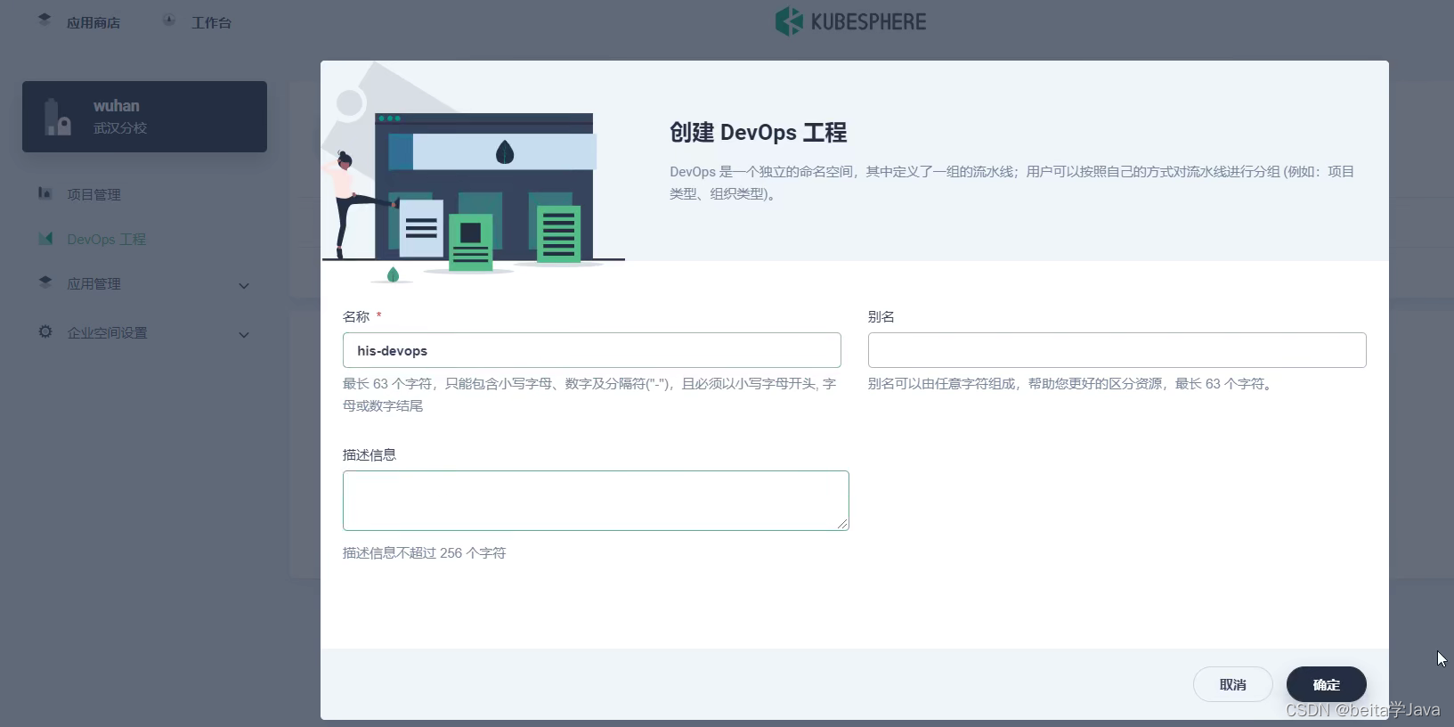The width and height of the screenshot is (1454, 727).
Task: Click the 描述信息 text area
Action: [596, 501]
